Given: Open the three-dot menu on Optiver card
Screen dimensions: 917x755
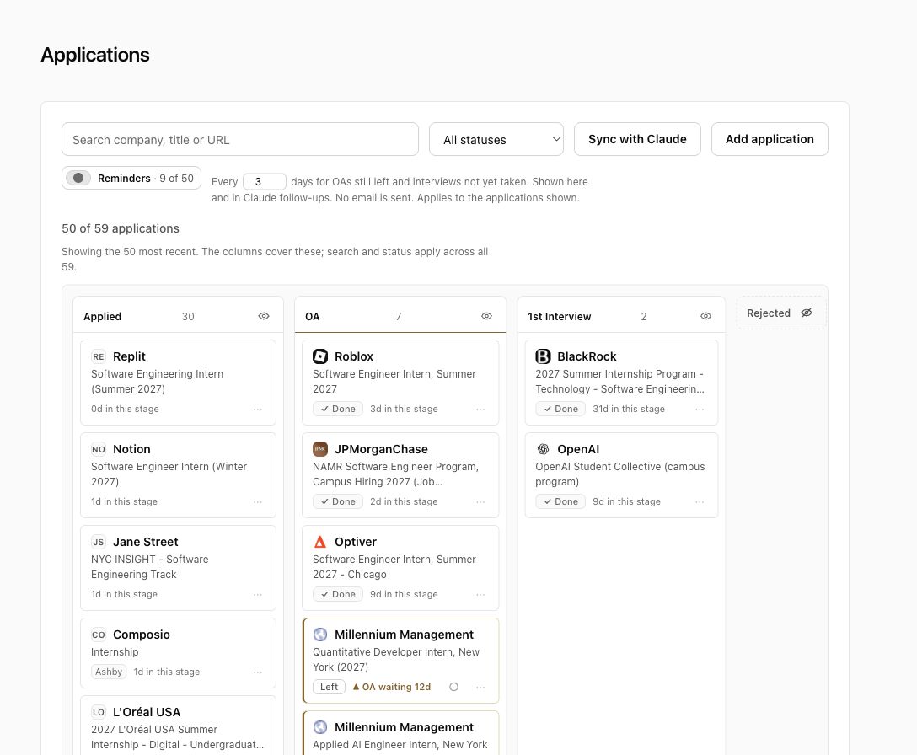Looking at the screenshot, I should (480, 595).
